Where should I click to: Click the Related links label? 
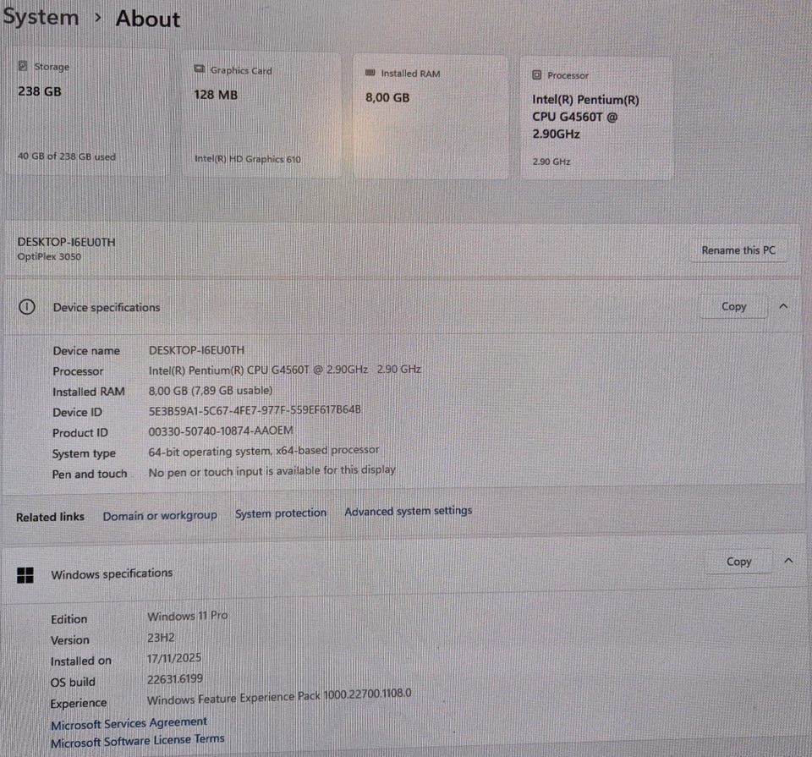click(50, 517)
